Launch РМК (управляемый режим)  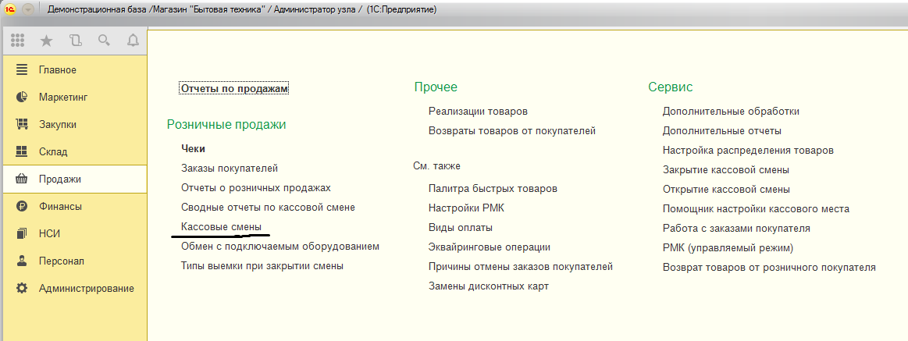click(728, 248)
